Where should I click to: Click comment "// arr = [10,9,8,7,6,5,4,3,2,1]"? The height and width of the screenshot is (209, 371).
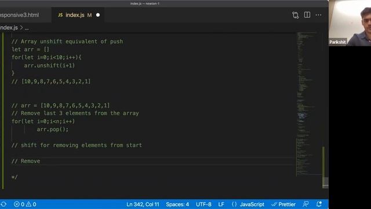(x=60, y=105)
